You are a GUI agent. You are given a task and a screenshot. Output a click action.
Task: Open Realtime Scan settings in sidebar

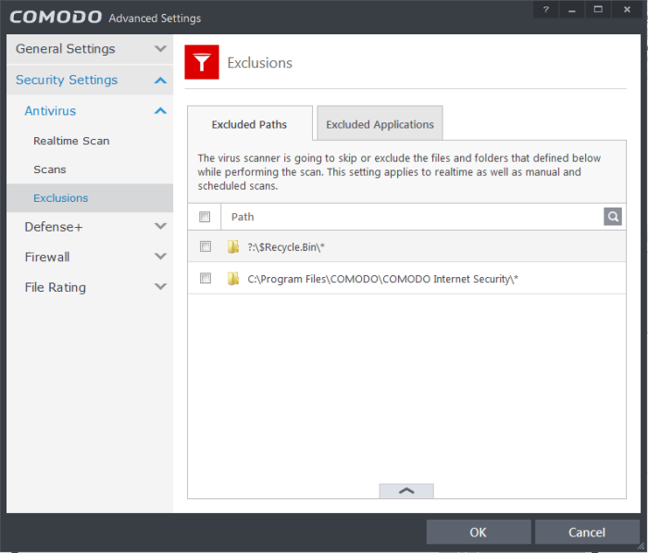point(71,141)
